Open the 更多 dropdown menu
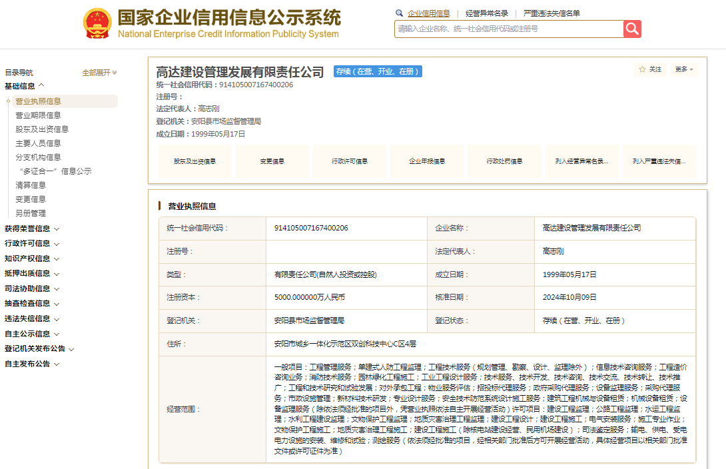 [684, 69]
